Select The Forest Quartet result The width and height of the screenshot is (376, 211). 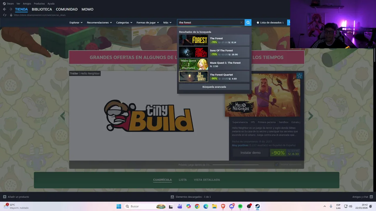pos(214,76)
